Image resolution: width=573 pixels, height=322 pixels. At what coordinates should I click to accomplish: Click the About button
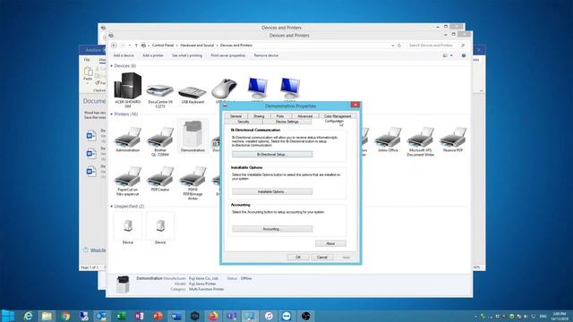coord(330,243)
